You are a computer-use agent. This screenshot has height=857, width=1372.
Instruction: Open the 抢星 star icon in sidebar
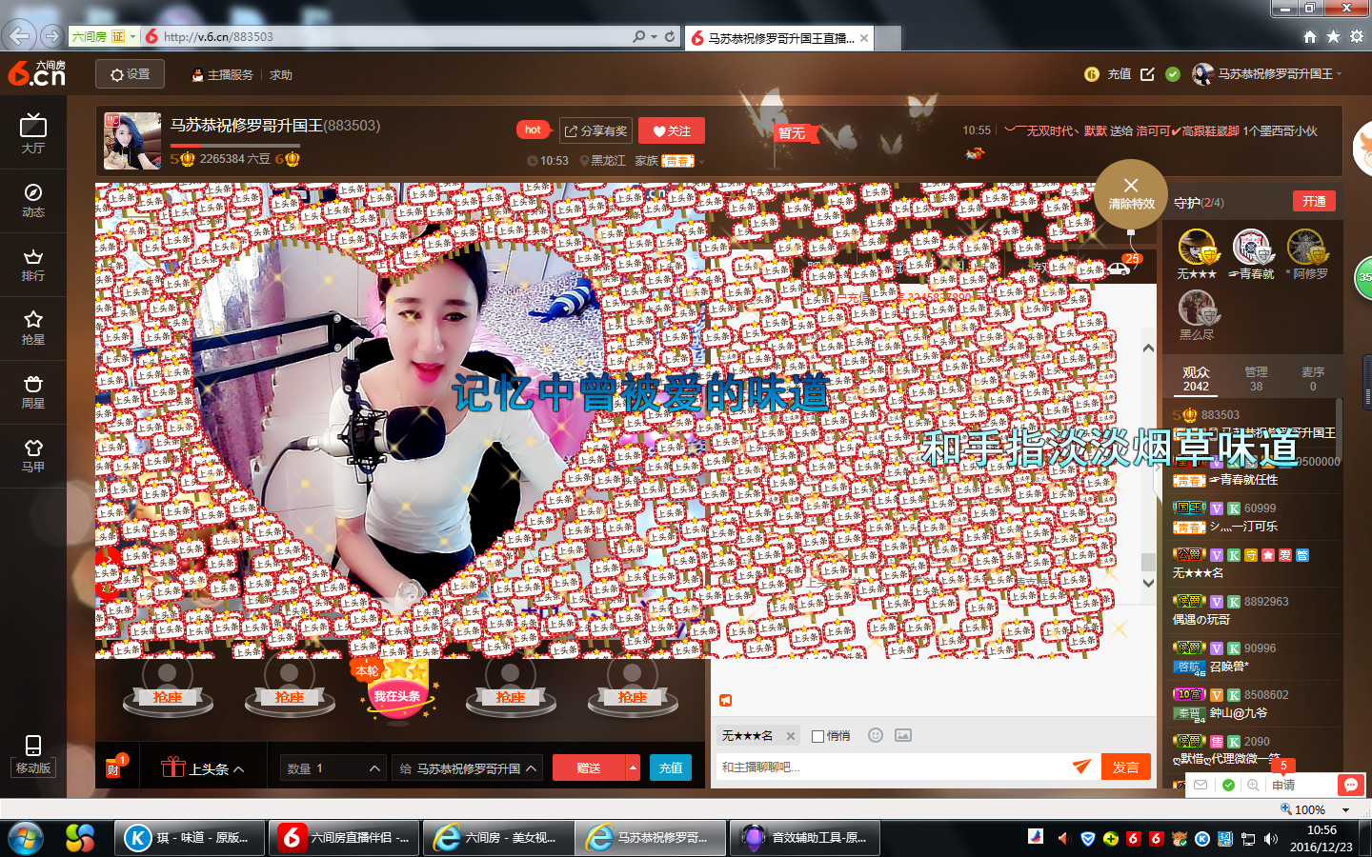(33, 328)
